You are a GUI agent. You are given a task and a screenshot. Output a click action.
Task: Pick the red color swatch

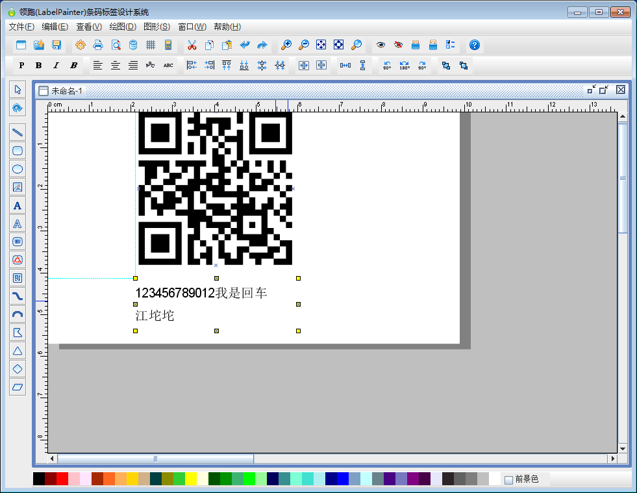click(x=62, y=479)
